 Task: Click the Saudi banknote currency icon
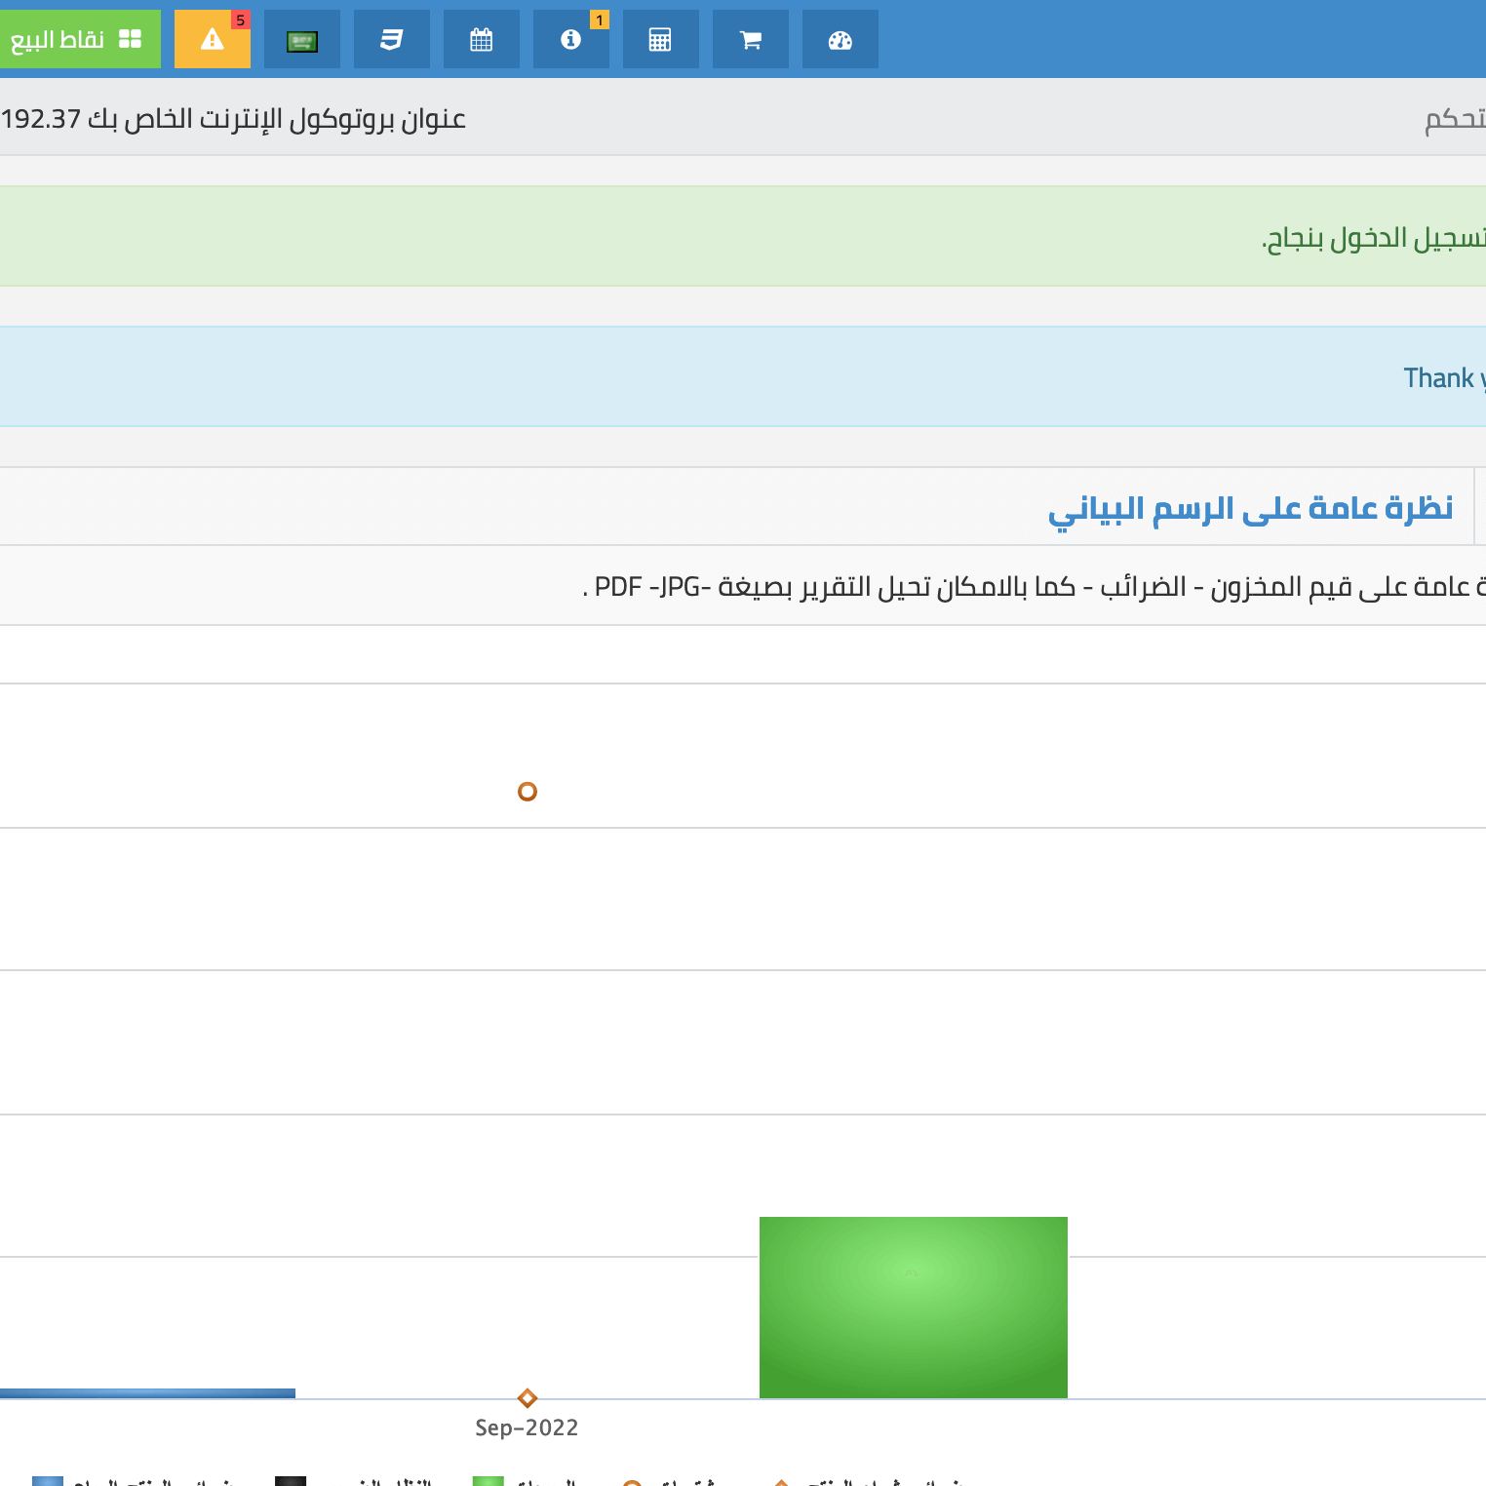pos(301,39)
